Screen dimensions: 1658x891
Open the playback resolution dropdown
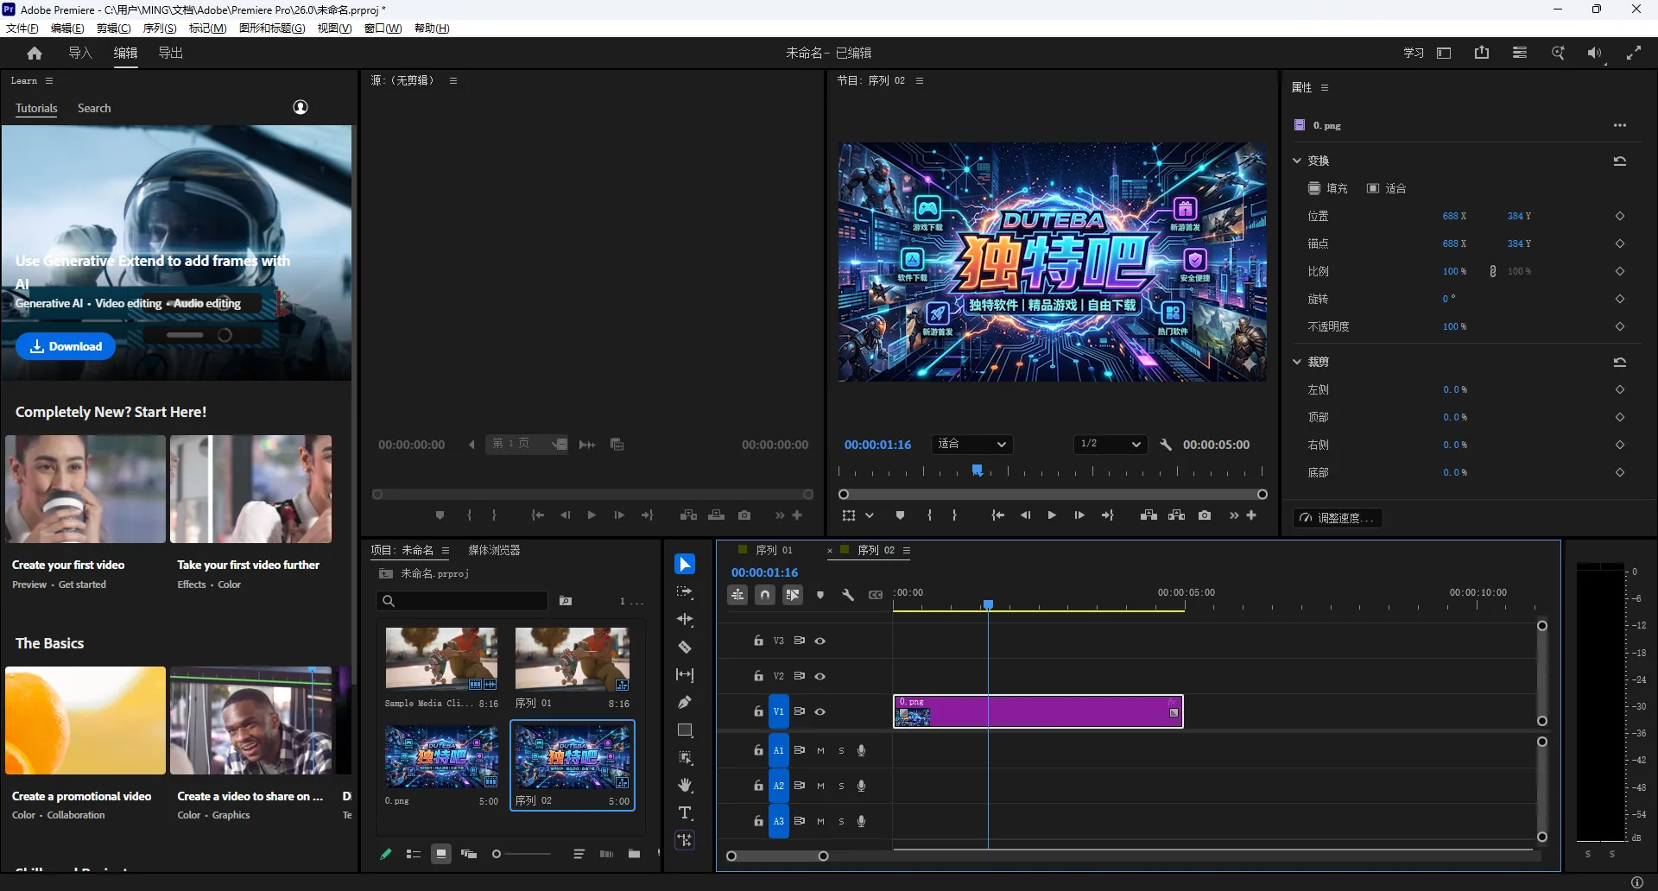1108,444
